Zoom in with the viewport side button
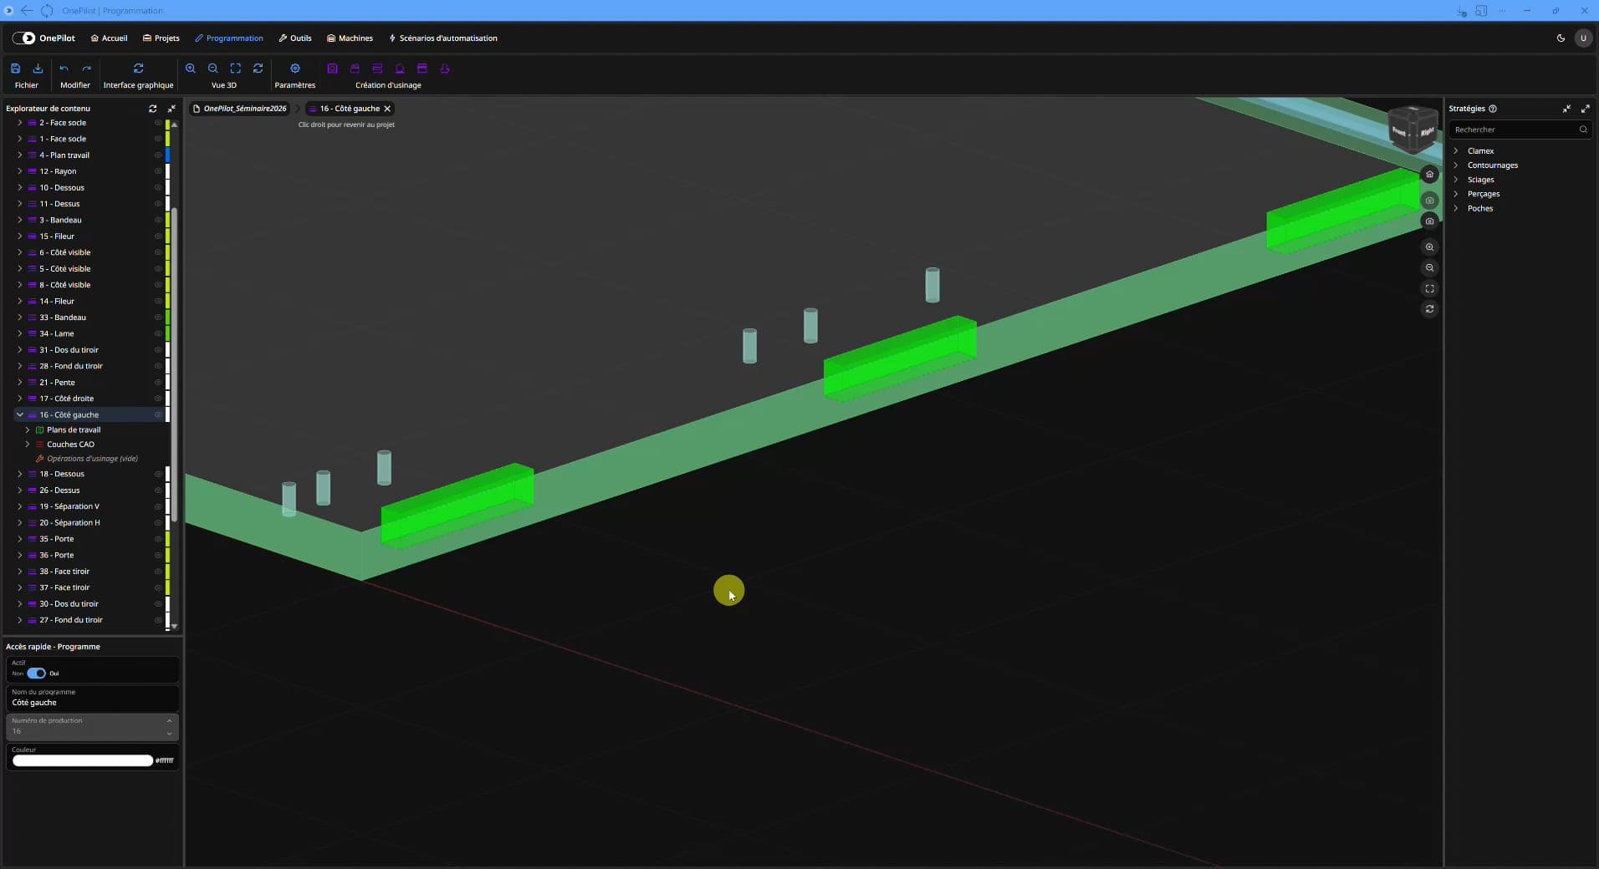Image resolution: width=1599 pixels, height=869 pixels. pos(1430,247)
